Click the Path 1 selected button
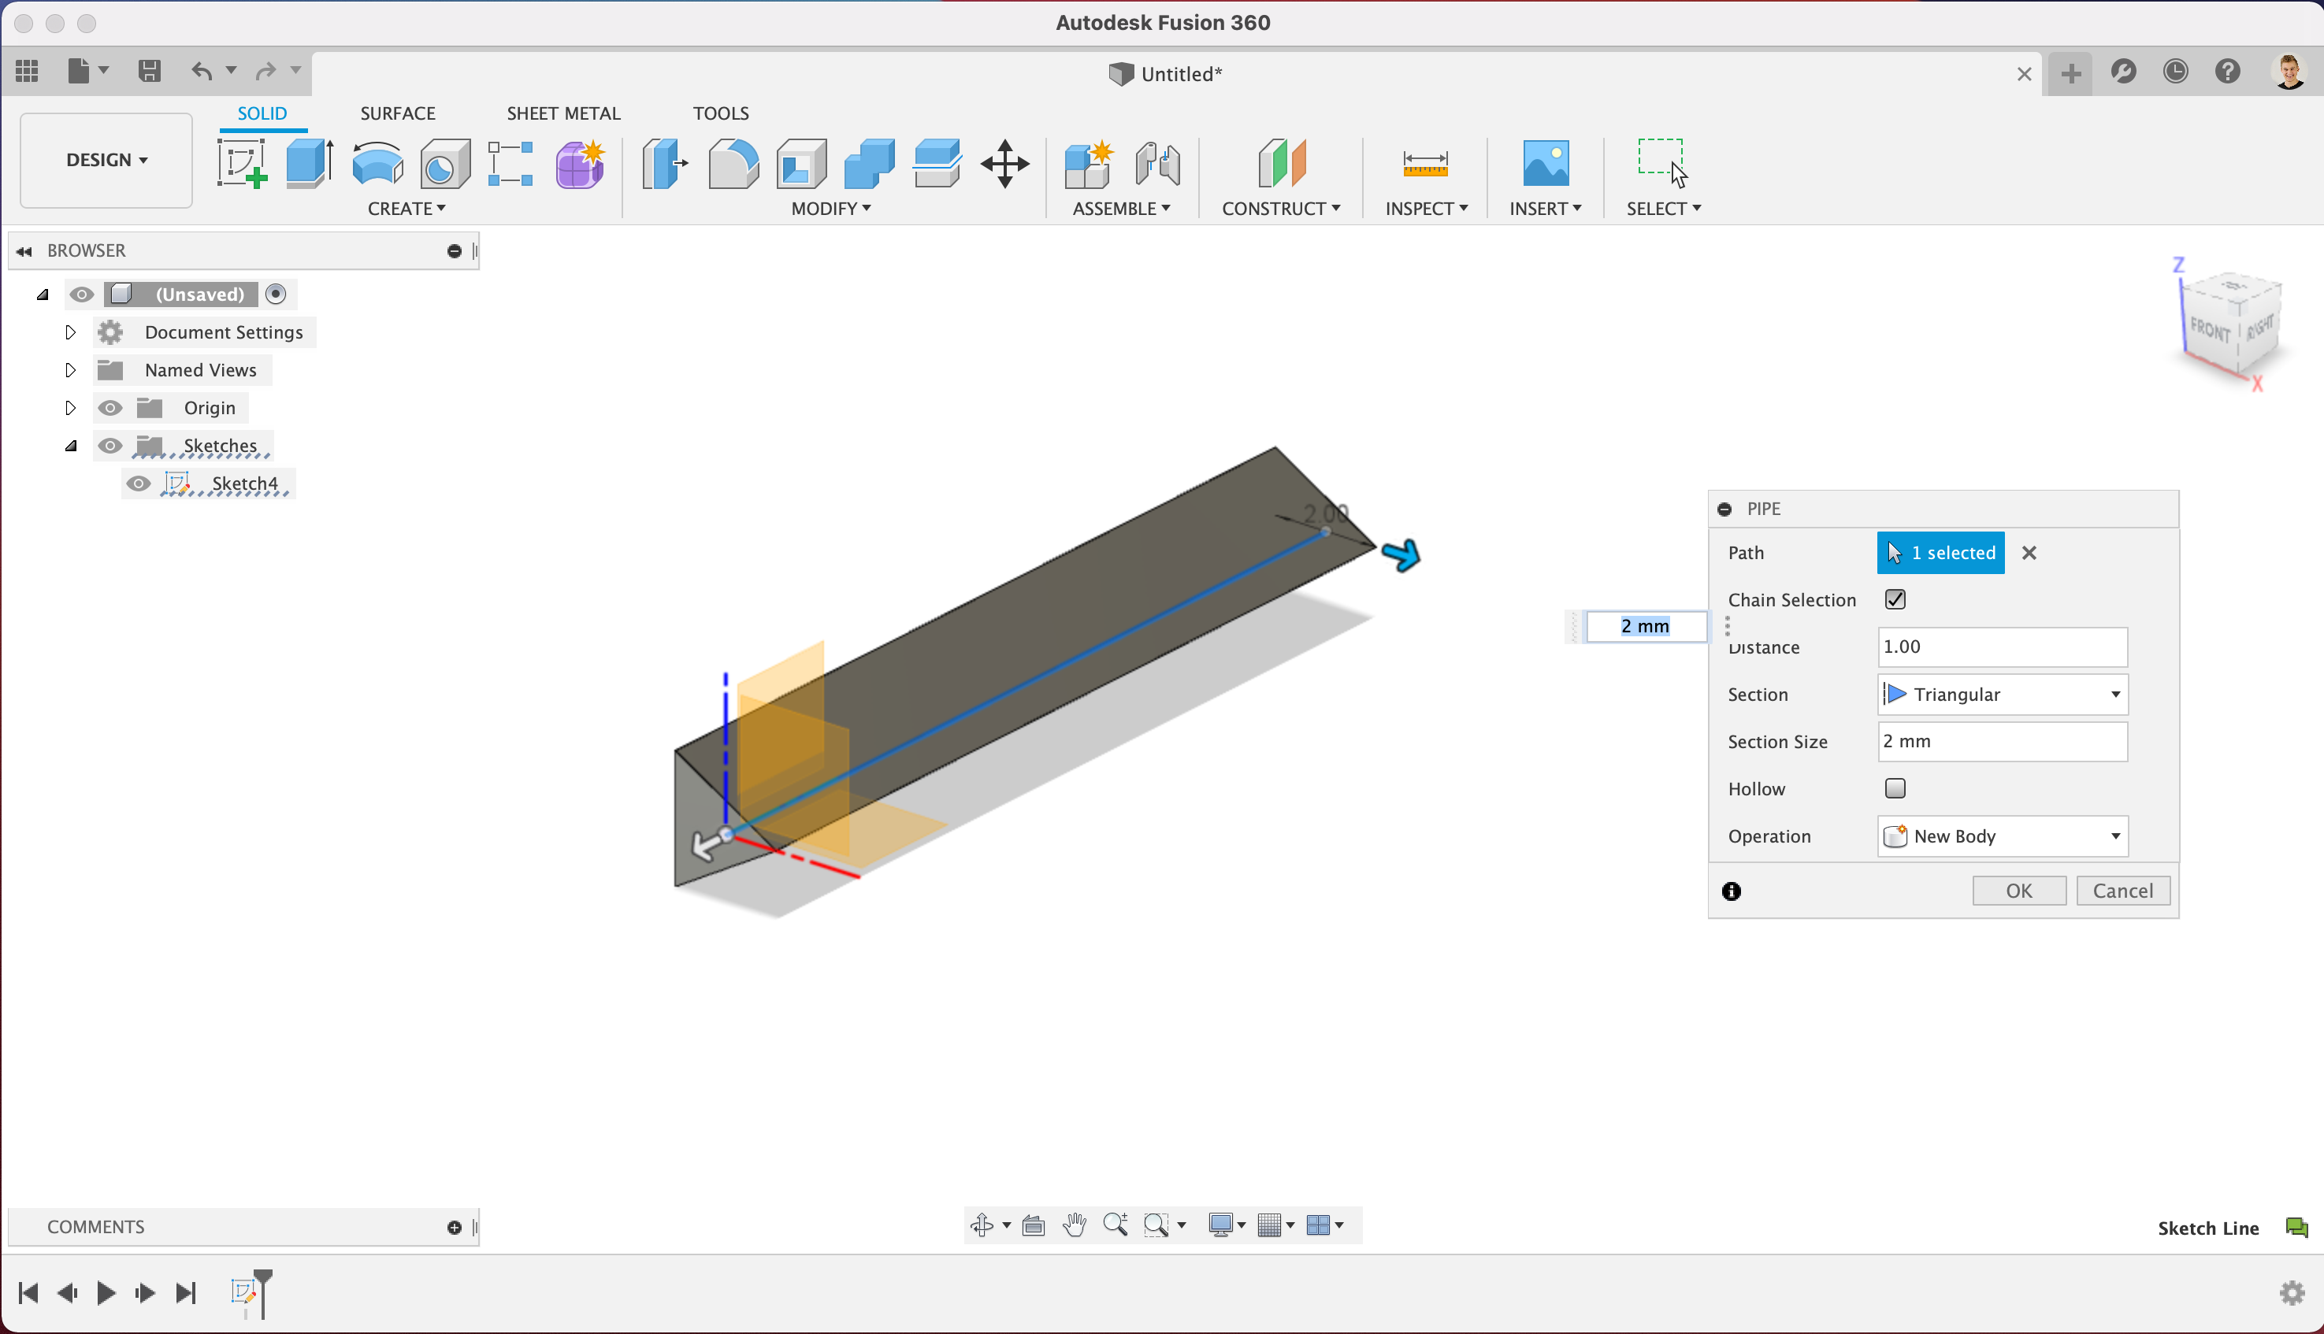Screen dimensions: 2324x1334 coord(1940,553)
